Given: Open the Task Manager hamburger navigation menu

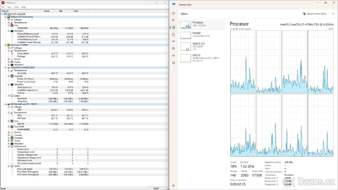Looking at the screenshot, I should coord(174,14).
